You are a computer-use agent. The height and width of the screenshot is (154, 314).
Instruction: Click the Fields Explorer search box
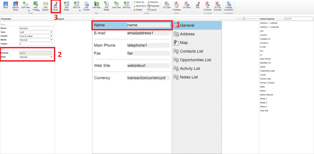(298, 19)
